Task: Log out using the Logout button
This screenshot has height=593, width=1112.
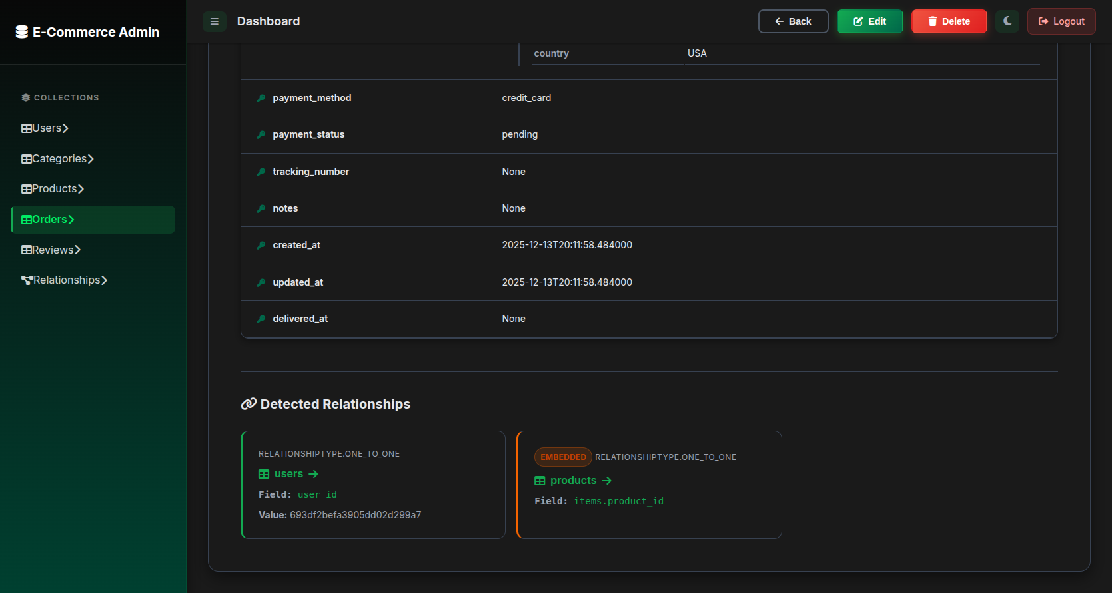Action: (1061, 21)
